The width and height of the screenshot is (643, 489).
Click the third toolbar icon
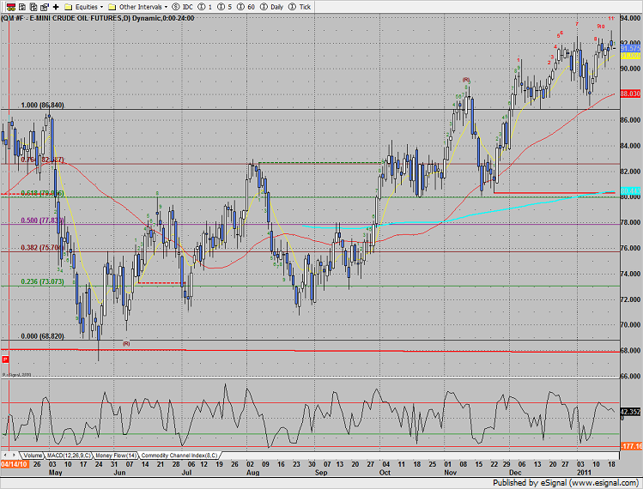click(x=31, y=6)
